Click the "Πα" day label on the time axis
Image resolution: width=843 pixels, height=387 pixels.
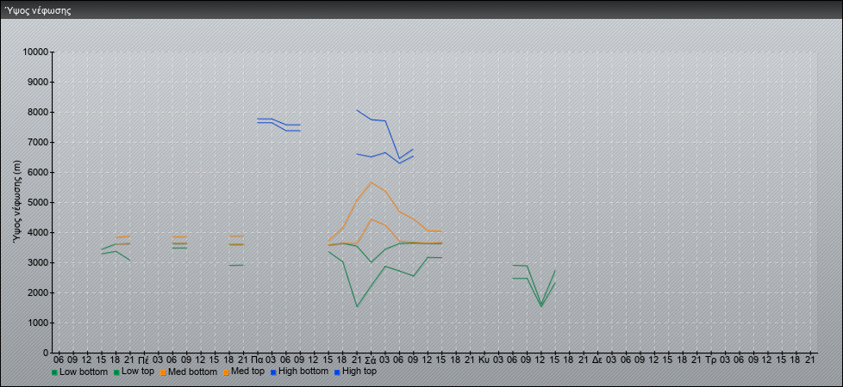click(257, 359)
